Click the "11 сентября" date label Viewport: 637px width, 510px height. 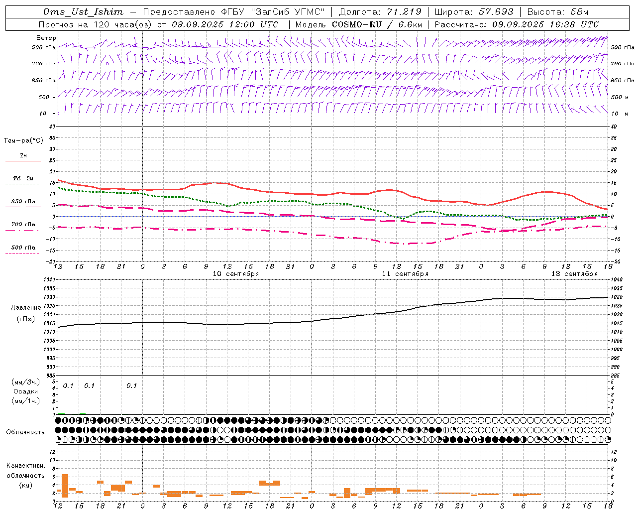(405, 274)
